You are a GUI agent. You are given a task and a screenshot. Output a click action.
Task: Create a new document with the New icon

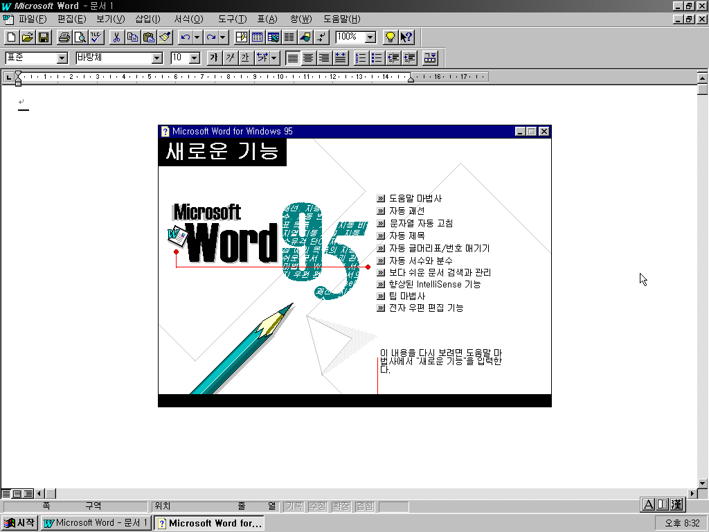[11, 37]
